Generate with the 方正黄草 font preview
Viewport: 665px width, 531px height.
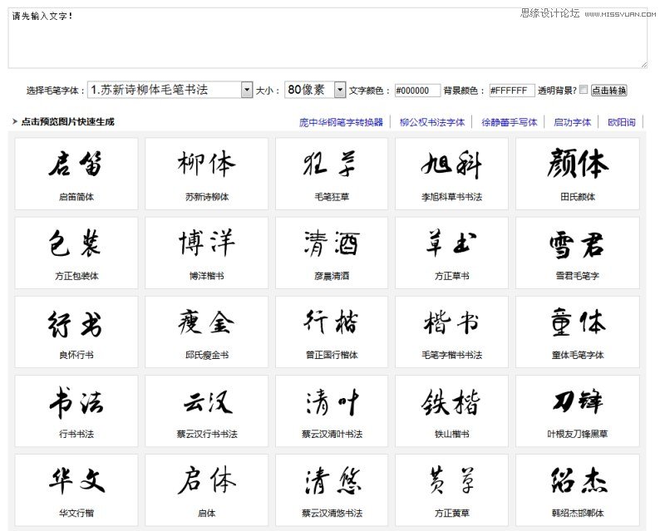pyautogui.click(x=451, y=490)
